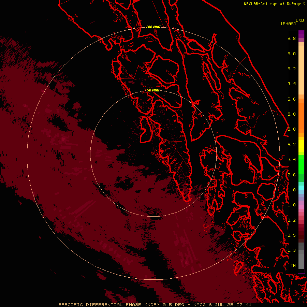Click the 5.8 value on the scale

coord(292,114)
